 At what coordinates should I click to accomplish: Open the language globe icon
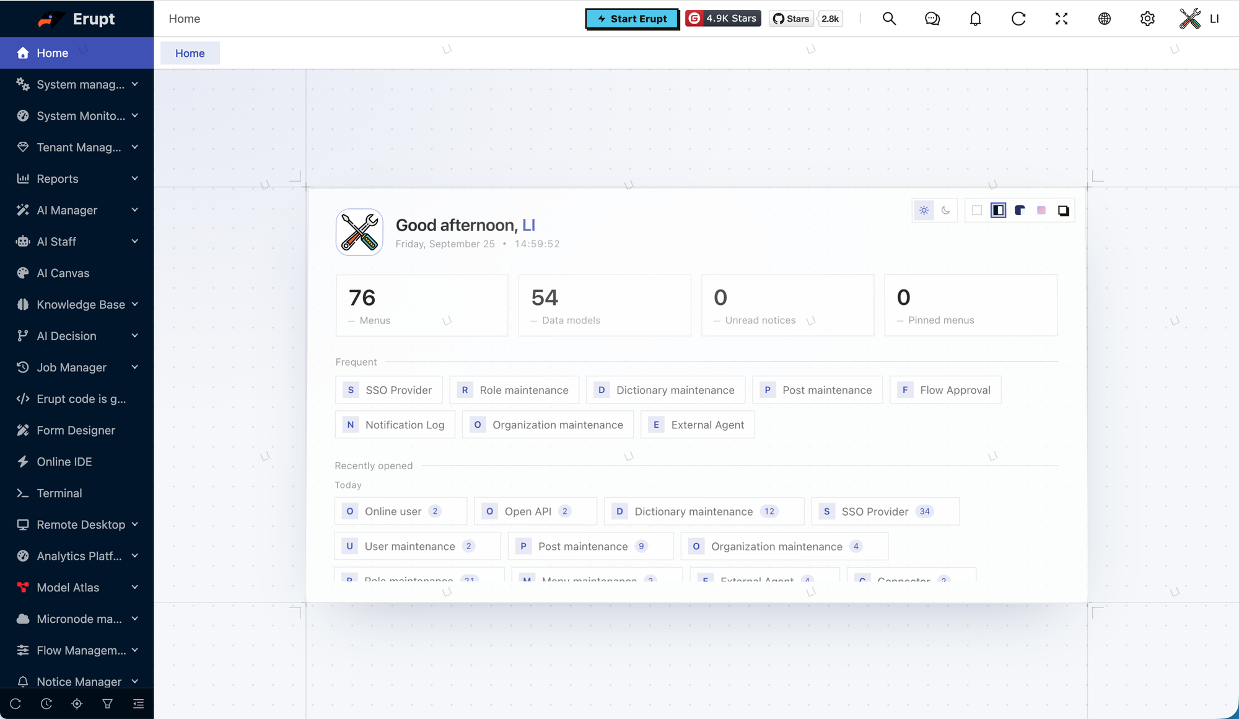1105,19
